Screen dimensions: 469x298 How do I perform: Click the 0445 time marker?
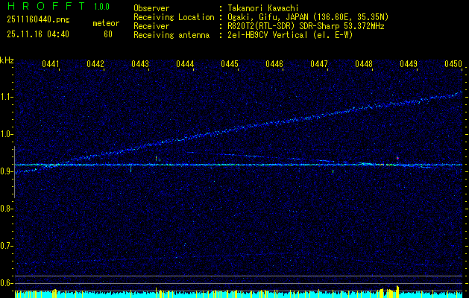[x=230, y=65]
